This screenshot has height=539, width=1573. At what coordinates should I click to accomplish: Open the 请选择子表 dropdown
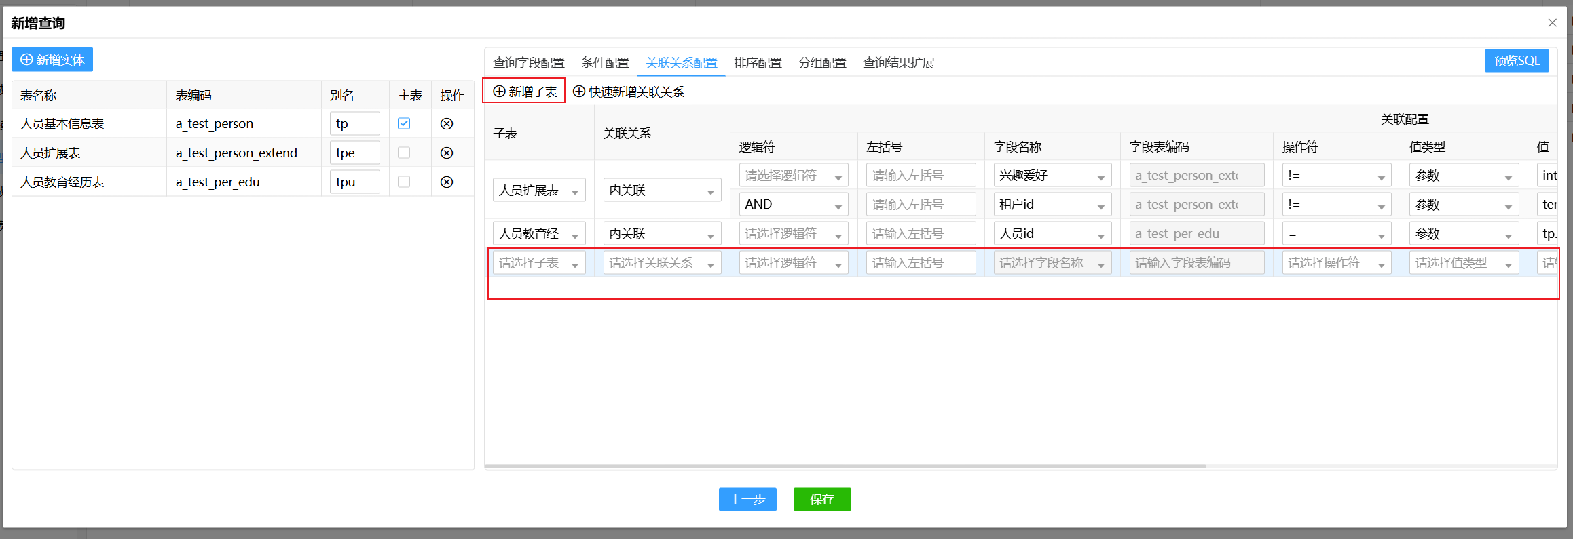pyautogui.click(x=539, y=263)
